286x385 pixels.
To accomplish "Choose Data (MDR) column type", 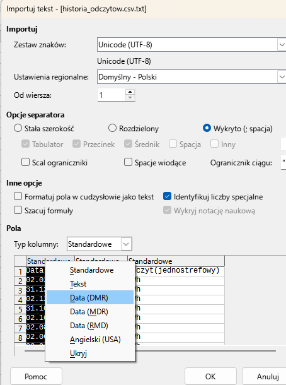I will click(90, 312).
